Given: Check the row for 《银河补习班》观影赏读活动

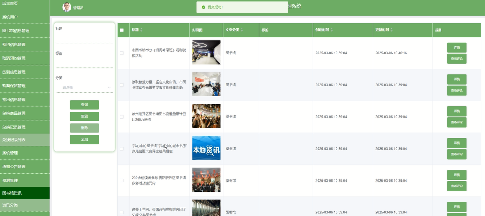Looking at the screenshot, I should [x=122, y=53].
